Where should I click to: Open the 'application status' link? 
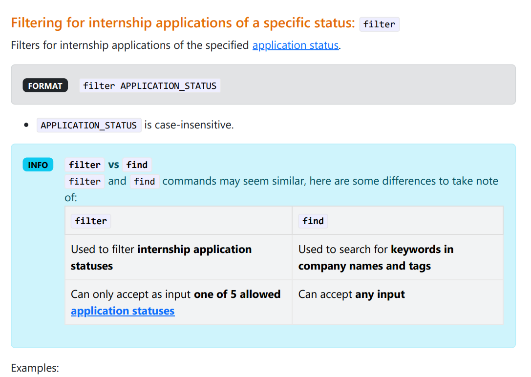pos(296,45)
